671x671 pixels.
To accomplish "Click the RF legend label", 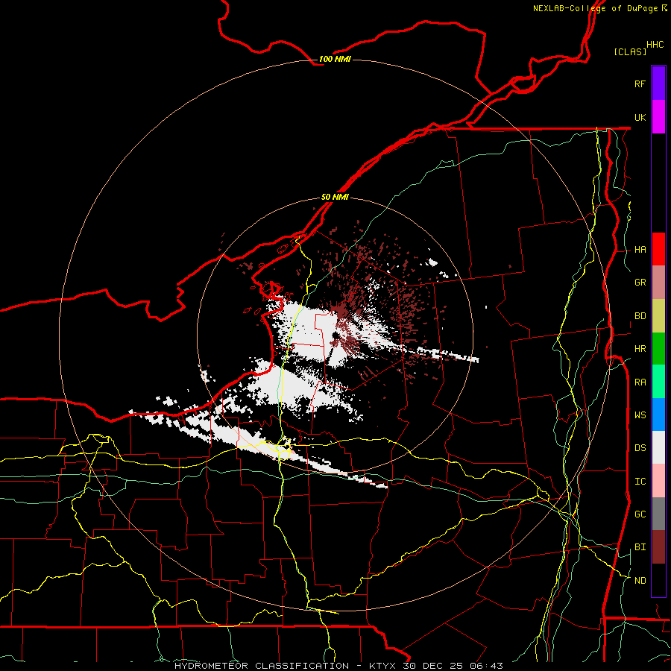I will (x=640, y=84).
